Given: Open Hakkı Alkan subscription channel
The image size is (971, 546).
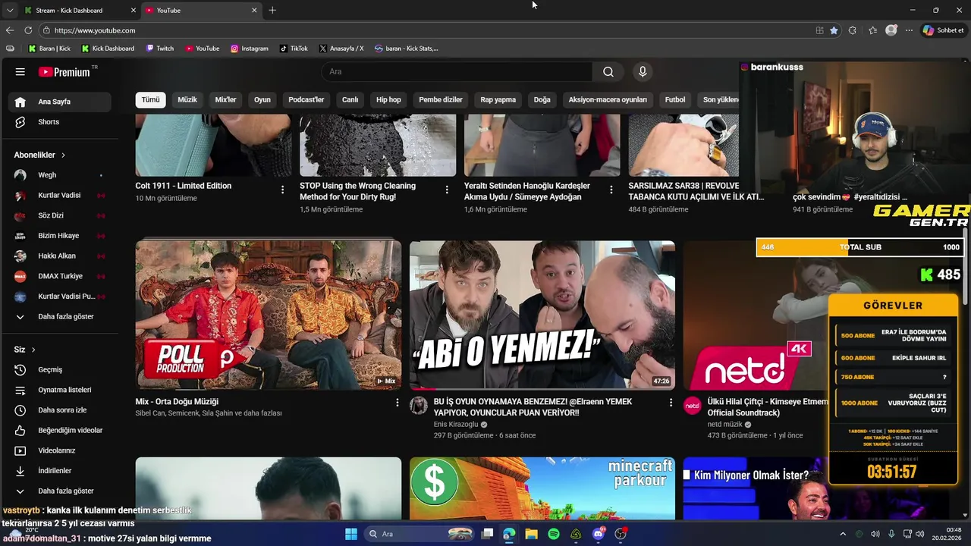Looking at the screenshot, I should [x=60, y=256].
